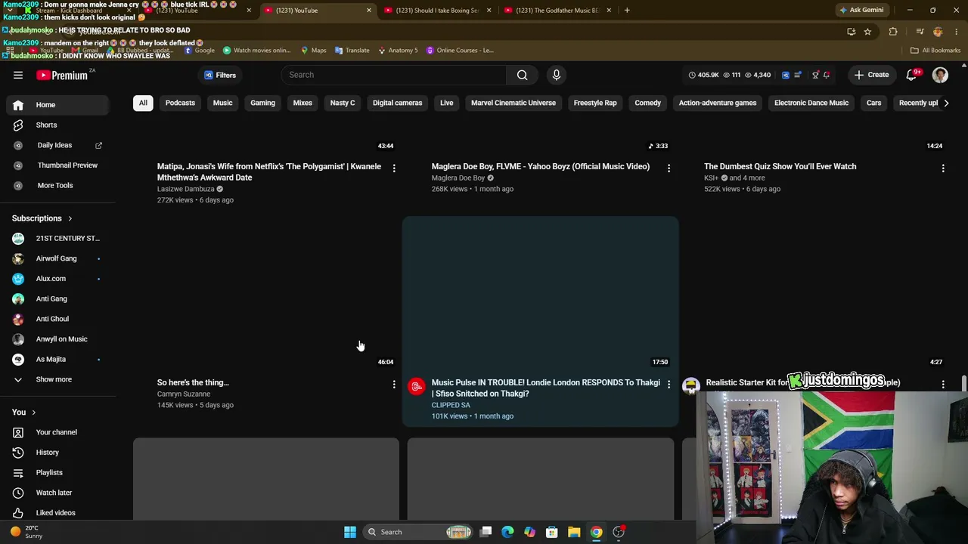Open Task View on the taskbar
Viewport: 968px width, 544px height.
coord(486,532)
